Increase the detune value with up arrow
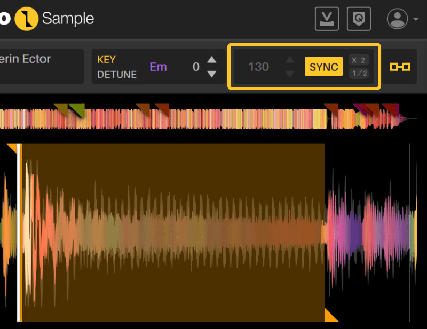 click(x=211, y=60)
